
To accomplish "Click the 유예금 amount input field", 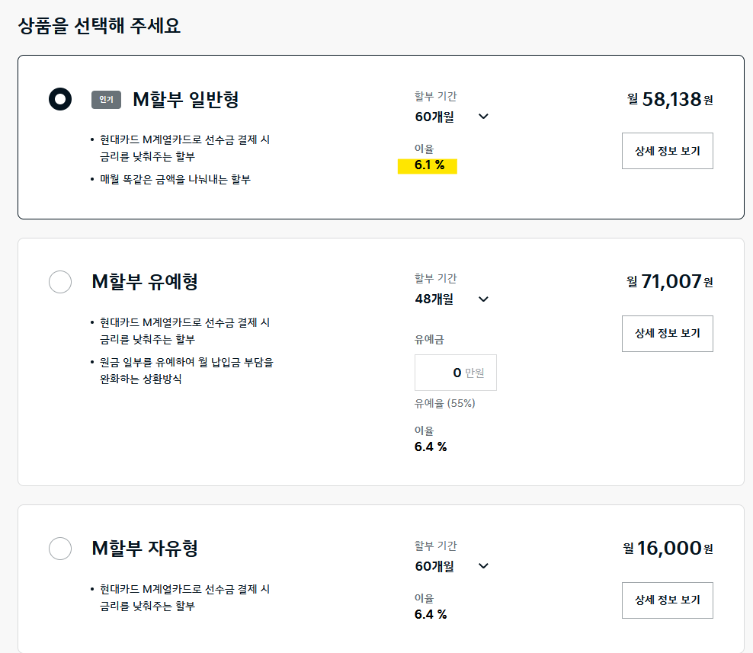I will [x=456, y=373].
